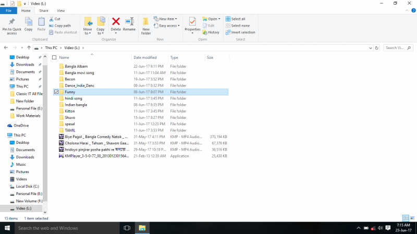The height and width of the screenshot is (234, 417).
Task: Click This PC in breadcrumb path
Action: [51, 48]
